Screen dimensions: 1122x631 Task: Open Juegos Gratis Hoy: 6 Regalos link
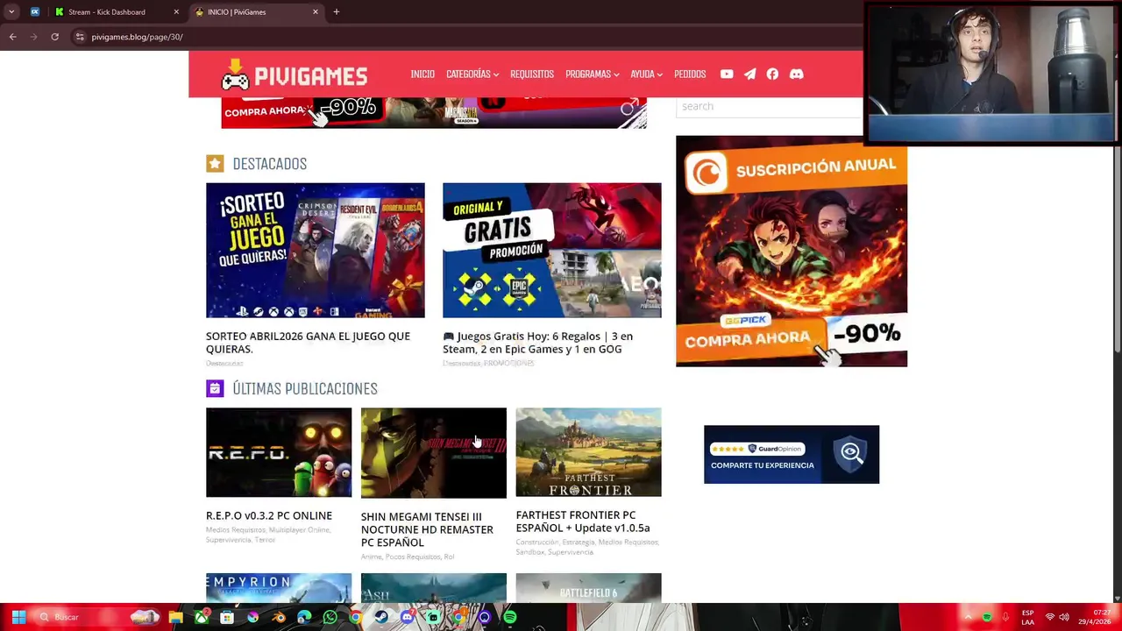pyautogui.click(x=537, y=343)
